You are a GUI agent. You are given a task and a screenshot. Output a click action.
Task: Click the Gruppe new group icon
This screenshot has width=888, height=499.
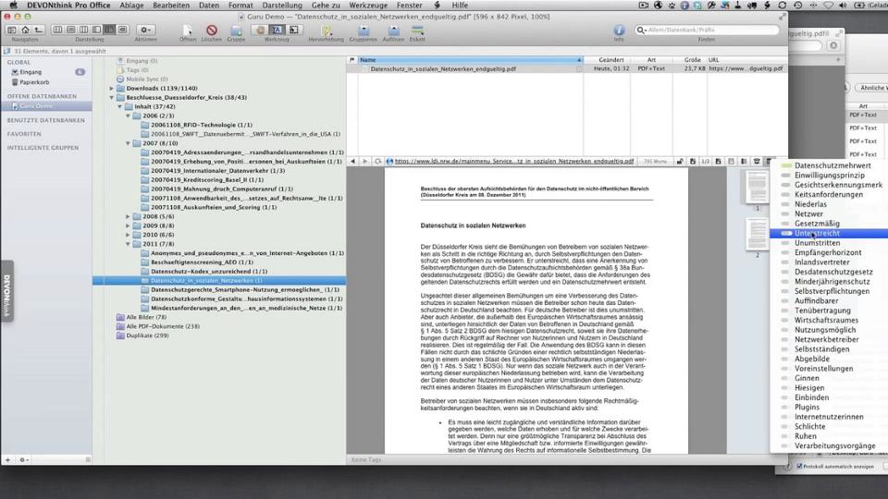coord(236,30)
